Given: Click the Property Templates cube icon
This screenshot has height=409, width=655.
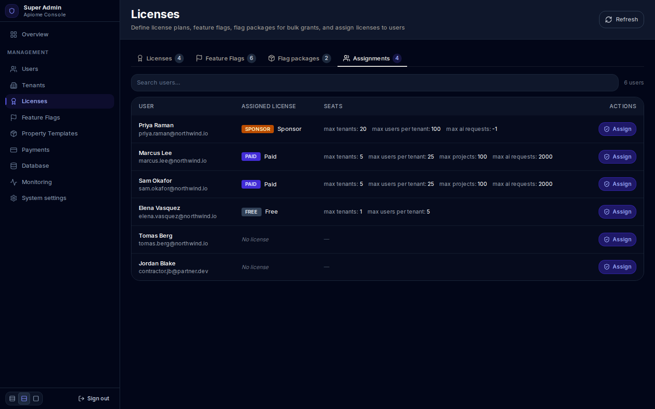Looking at the screenshot, I should [14, 134].
